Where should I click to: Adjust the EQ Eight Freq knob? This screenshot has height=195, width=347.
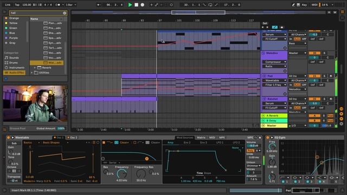click(272, 147)
